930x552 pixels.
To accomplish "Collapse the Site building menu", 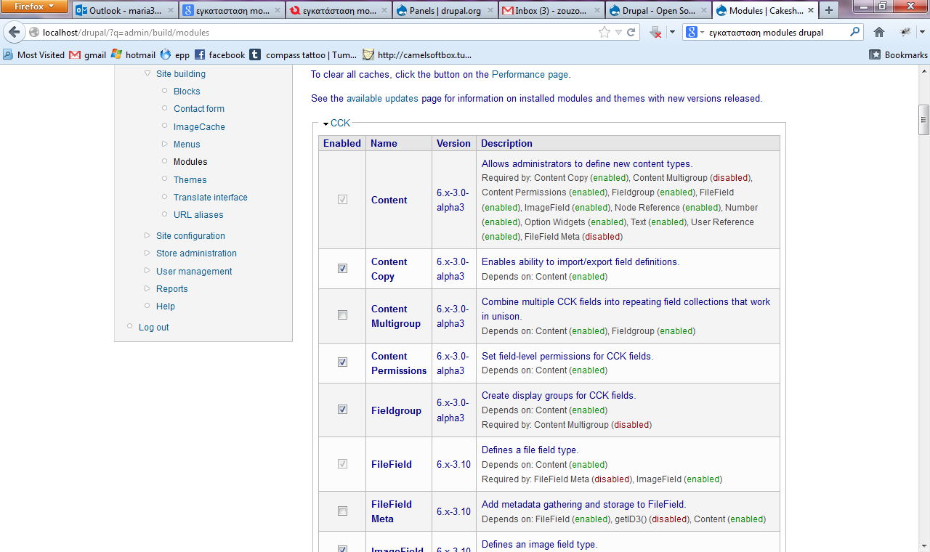I will 147,73.
